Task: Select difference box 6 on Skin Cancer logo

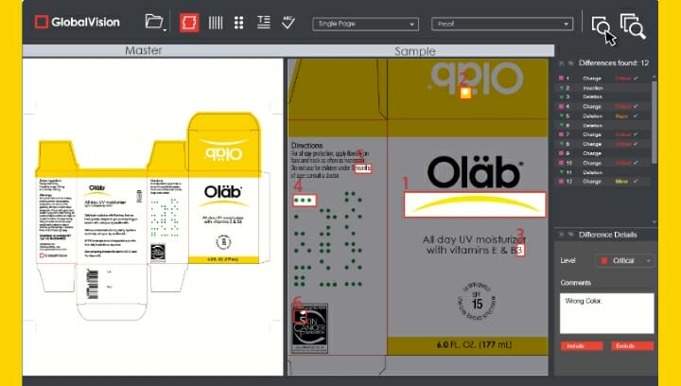Action: [300, 316]
